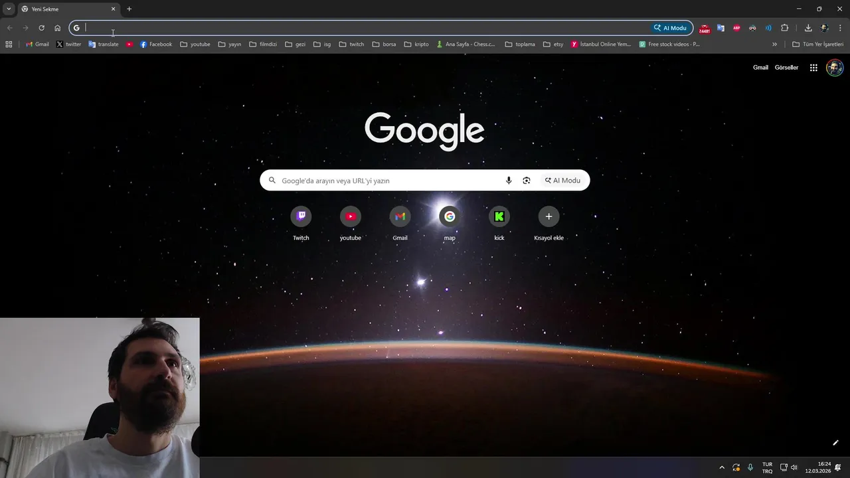850x478 pixels.
Task: Open the notifications bell icon
Action: pos(838,467)
